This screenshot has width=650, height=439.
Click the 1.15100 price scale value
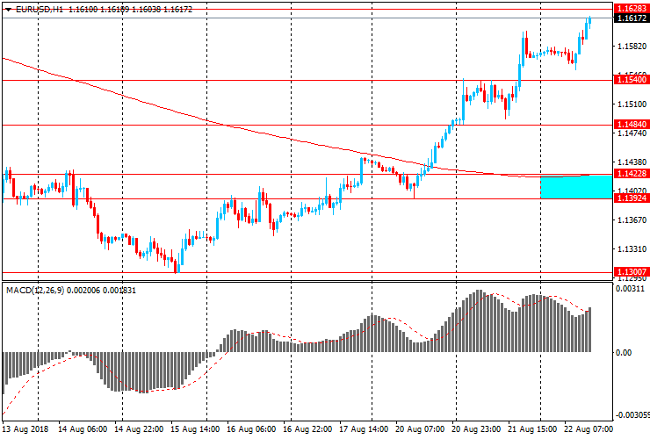click(x=632, y=104)
